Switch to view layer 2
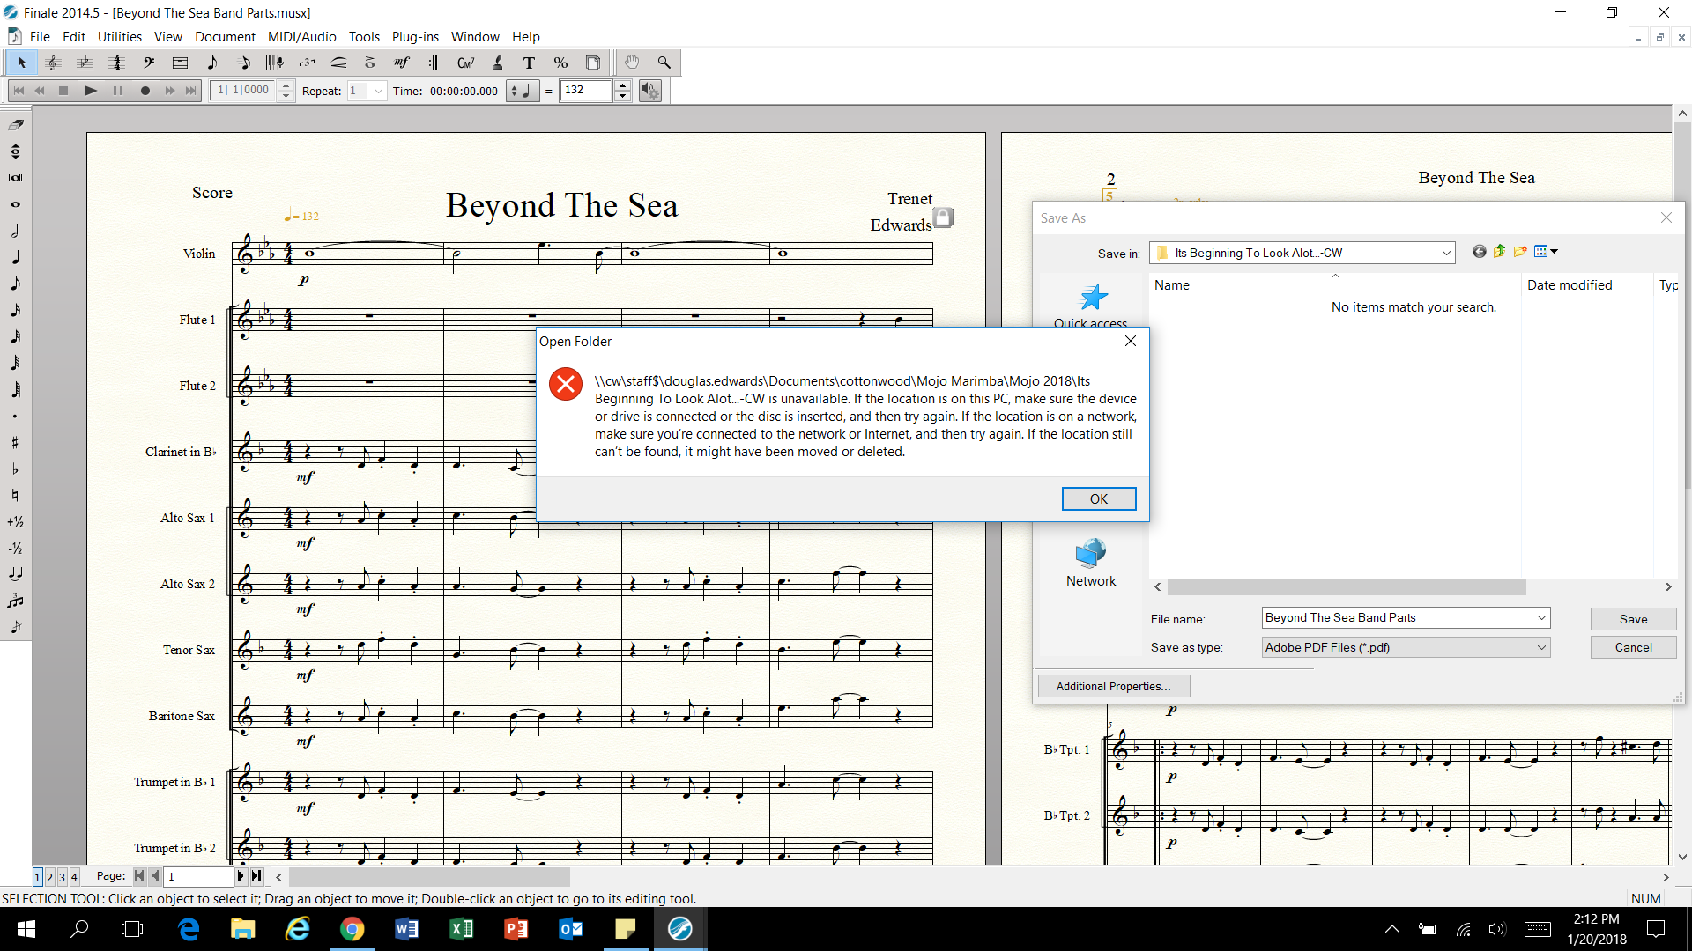Viewport: 1692px width, 951px height. pos(49,877)
